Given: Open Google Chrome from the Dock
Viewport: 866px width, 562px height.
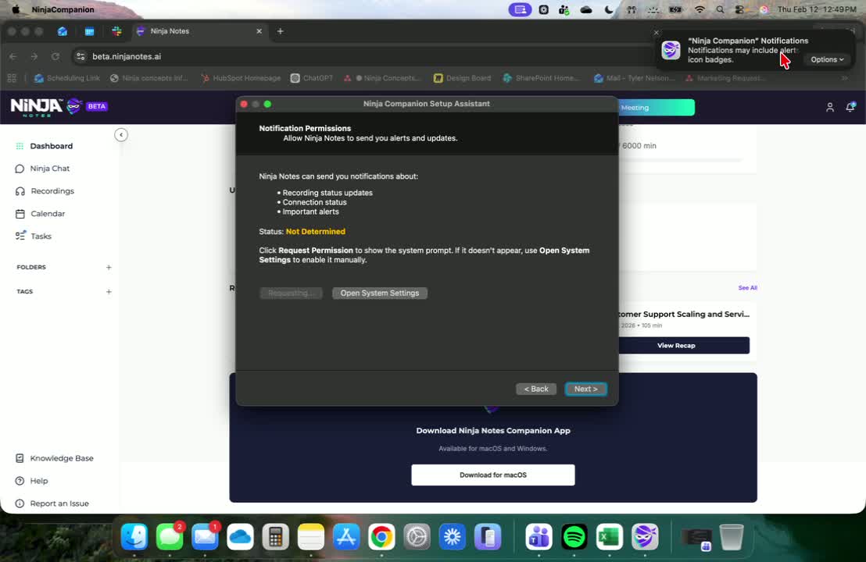Looking at the screenshot, I should 381,536.
